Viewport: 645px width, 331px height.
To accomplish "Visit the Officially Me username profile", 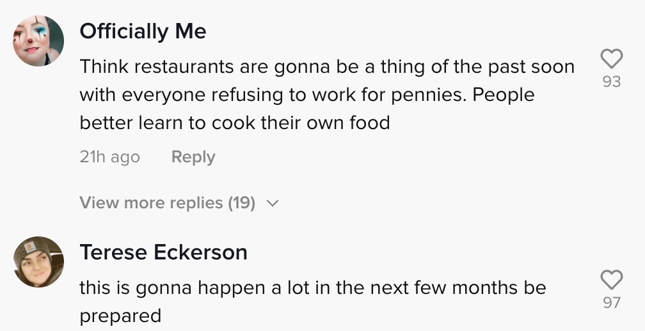I will [143, 31].
